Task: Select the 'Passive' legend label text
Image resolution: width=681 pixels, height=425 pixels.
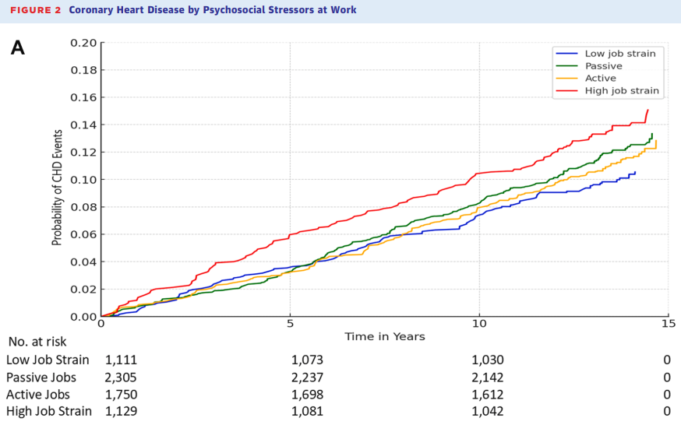Action: tap(604, 66)
